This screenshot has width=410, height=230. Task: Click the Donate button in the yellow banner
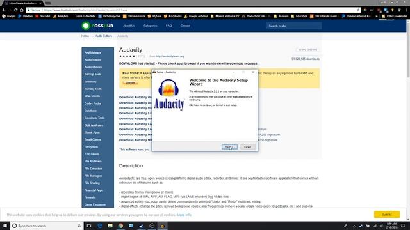tap(131, 82)
